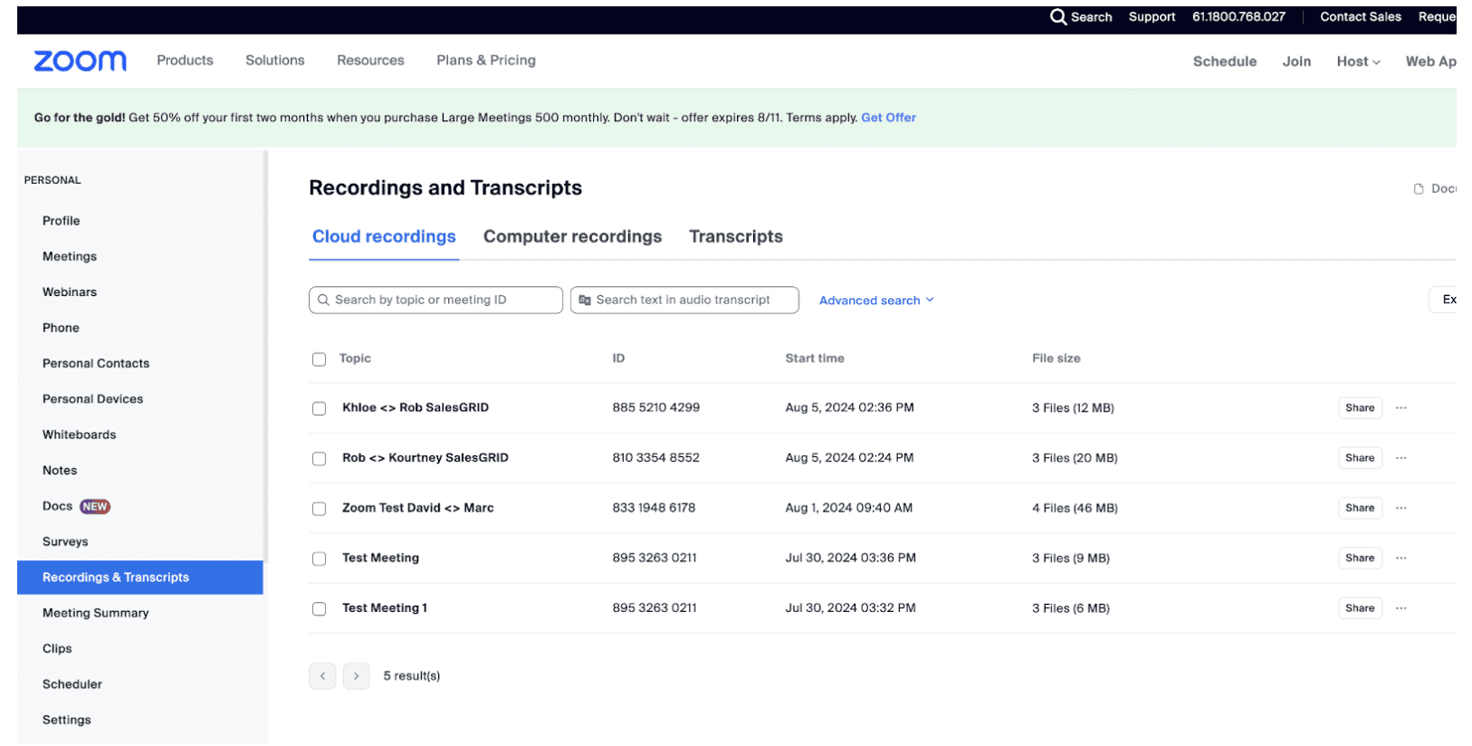This screenshot has height=746, width=1472.
Task: Click Join in the top navigation
Action: coord(1296,62)
